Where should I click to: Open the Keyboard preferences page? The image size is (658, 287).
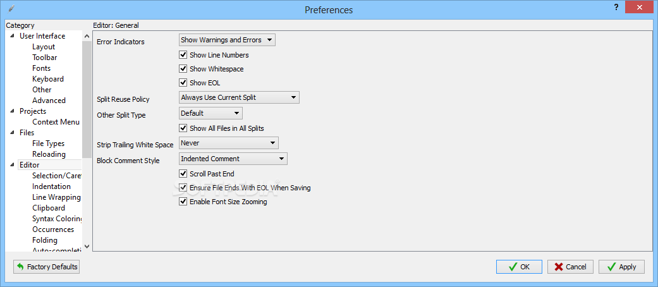pos(48,79)
